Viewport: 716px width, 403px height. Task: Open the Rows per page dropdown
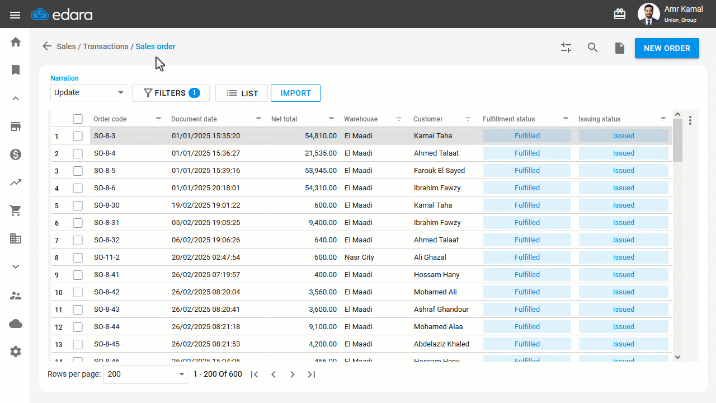pos(145,374)
